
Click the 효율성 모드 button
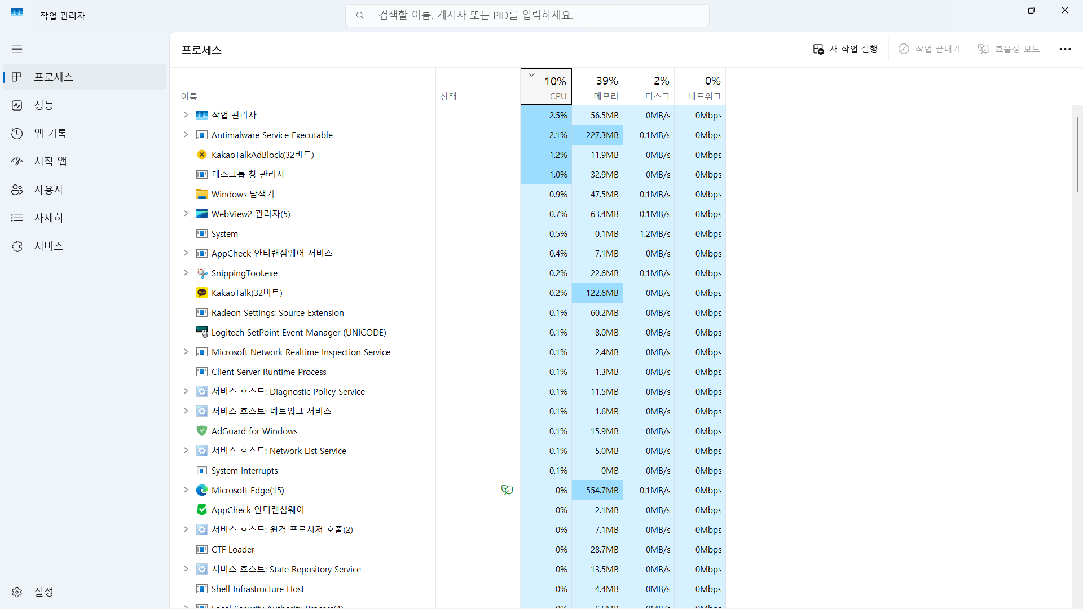[1009, 49]
